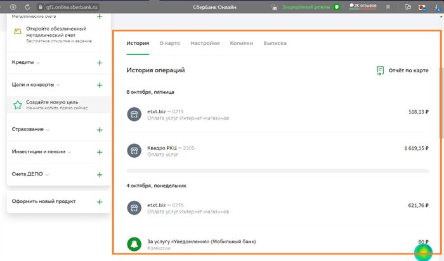This screenshot has height=261, width=444.
Task: Open the Квадро РКЦ payment operation
Action: 278,151
